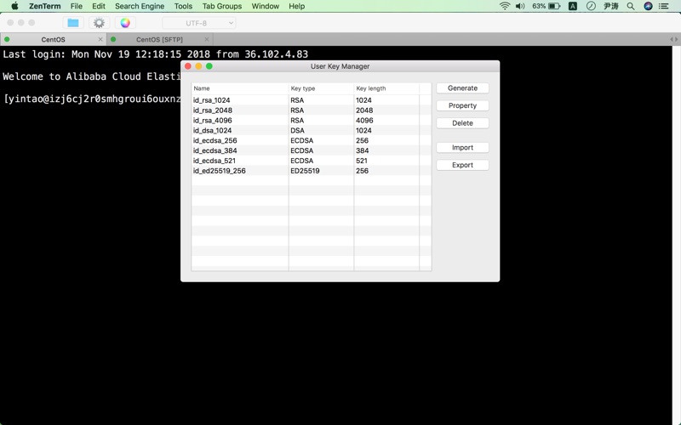
Task: Click the Siri icon in menu bar
Action: 648,6
